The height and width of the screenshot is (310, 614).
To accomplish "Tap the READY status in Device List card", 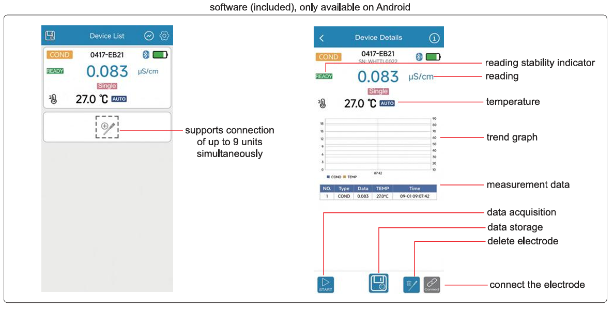I will tap(55, 71).
